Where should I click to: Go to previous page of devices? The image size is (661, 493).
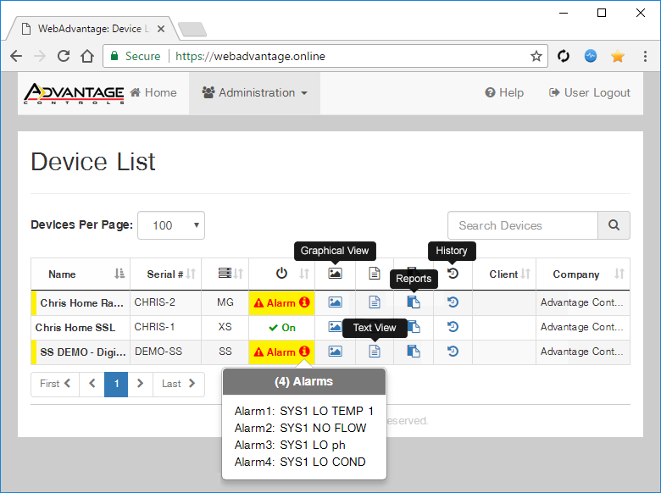(x=92, y=384)
